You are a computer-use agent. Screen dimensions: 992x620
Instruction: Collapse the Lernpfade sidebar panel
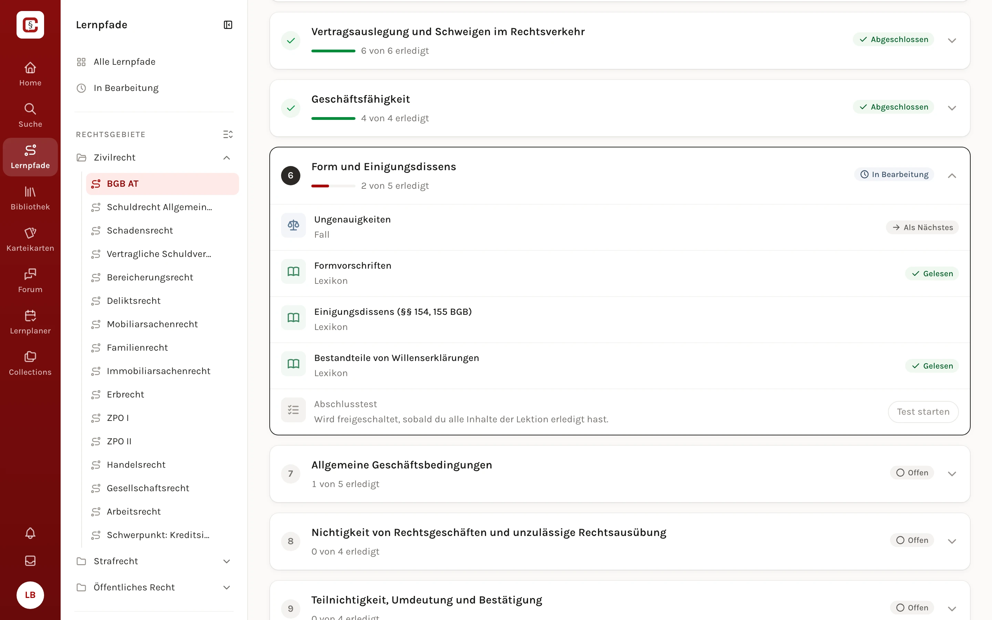click(228, 25)
